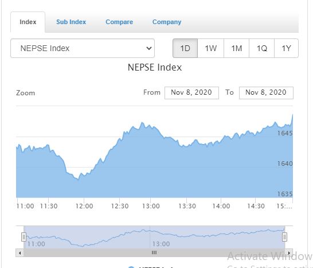Image resolution: width=313 pixels, height=268 pixels.
Task: Select the 1D time range
Action: (185, 48)
